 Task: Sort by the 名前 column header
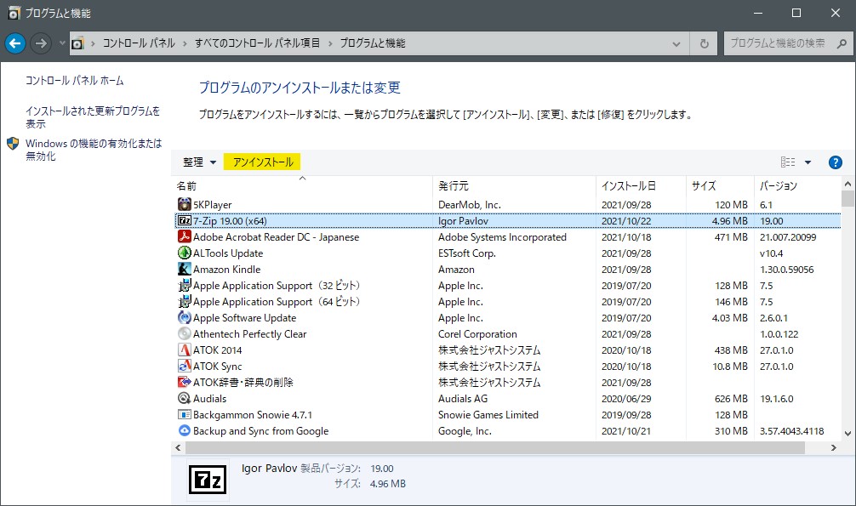click(x=302, y=185)
